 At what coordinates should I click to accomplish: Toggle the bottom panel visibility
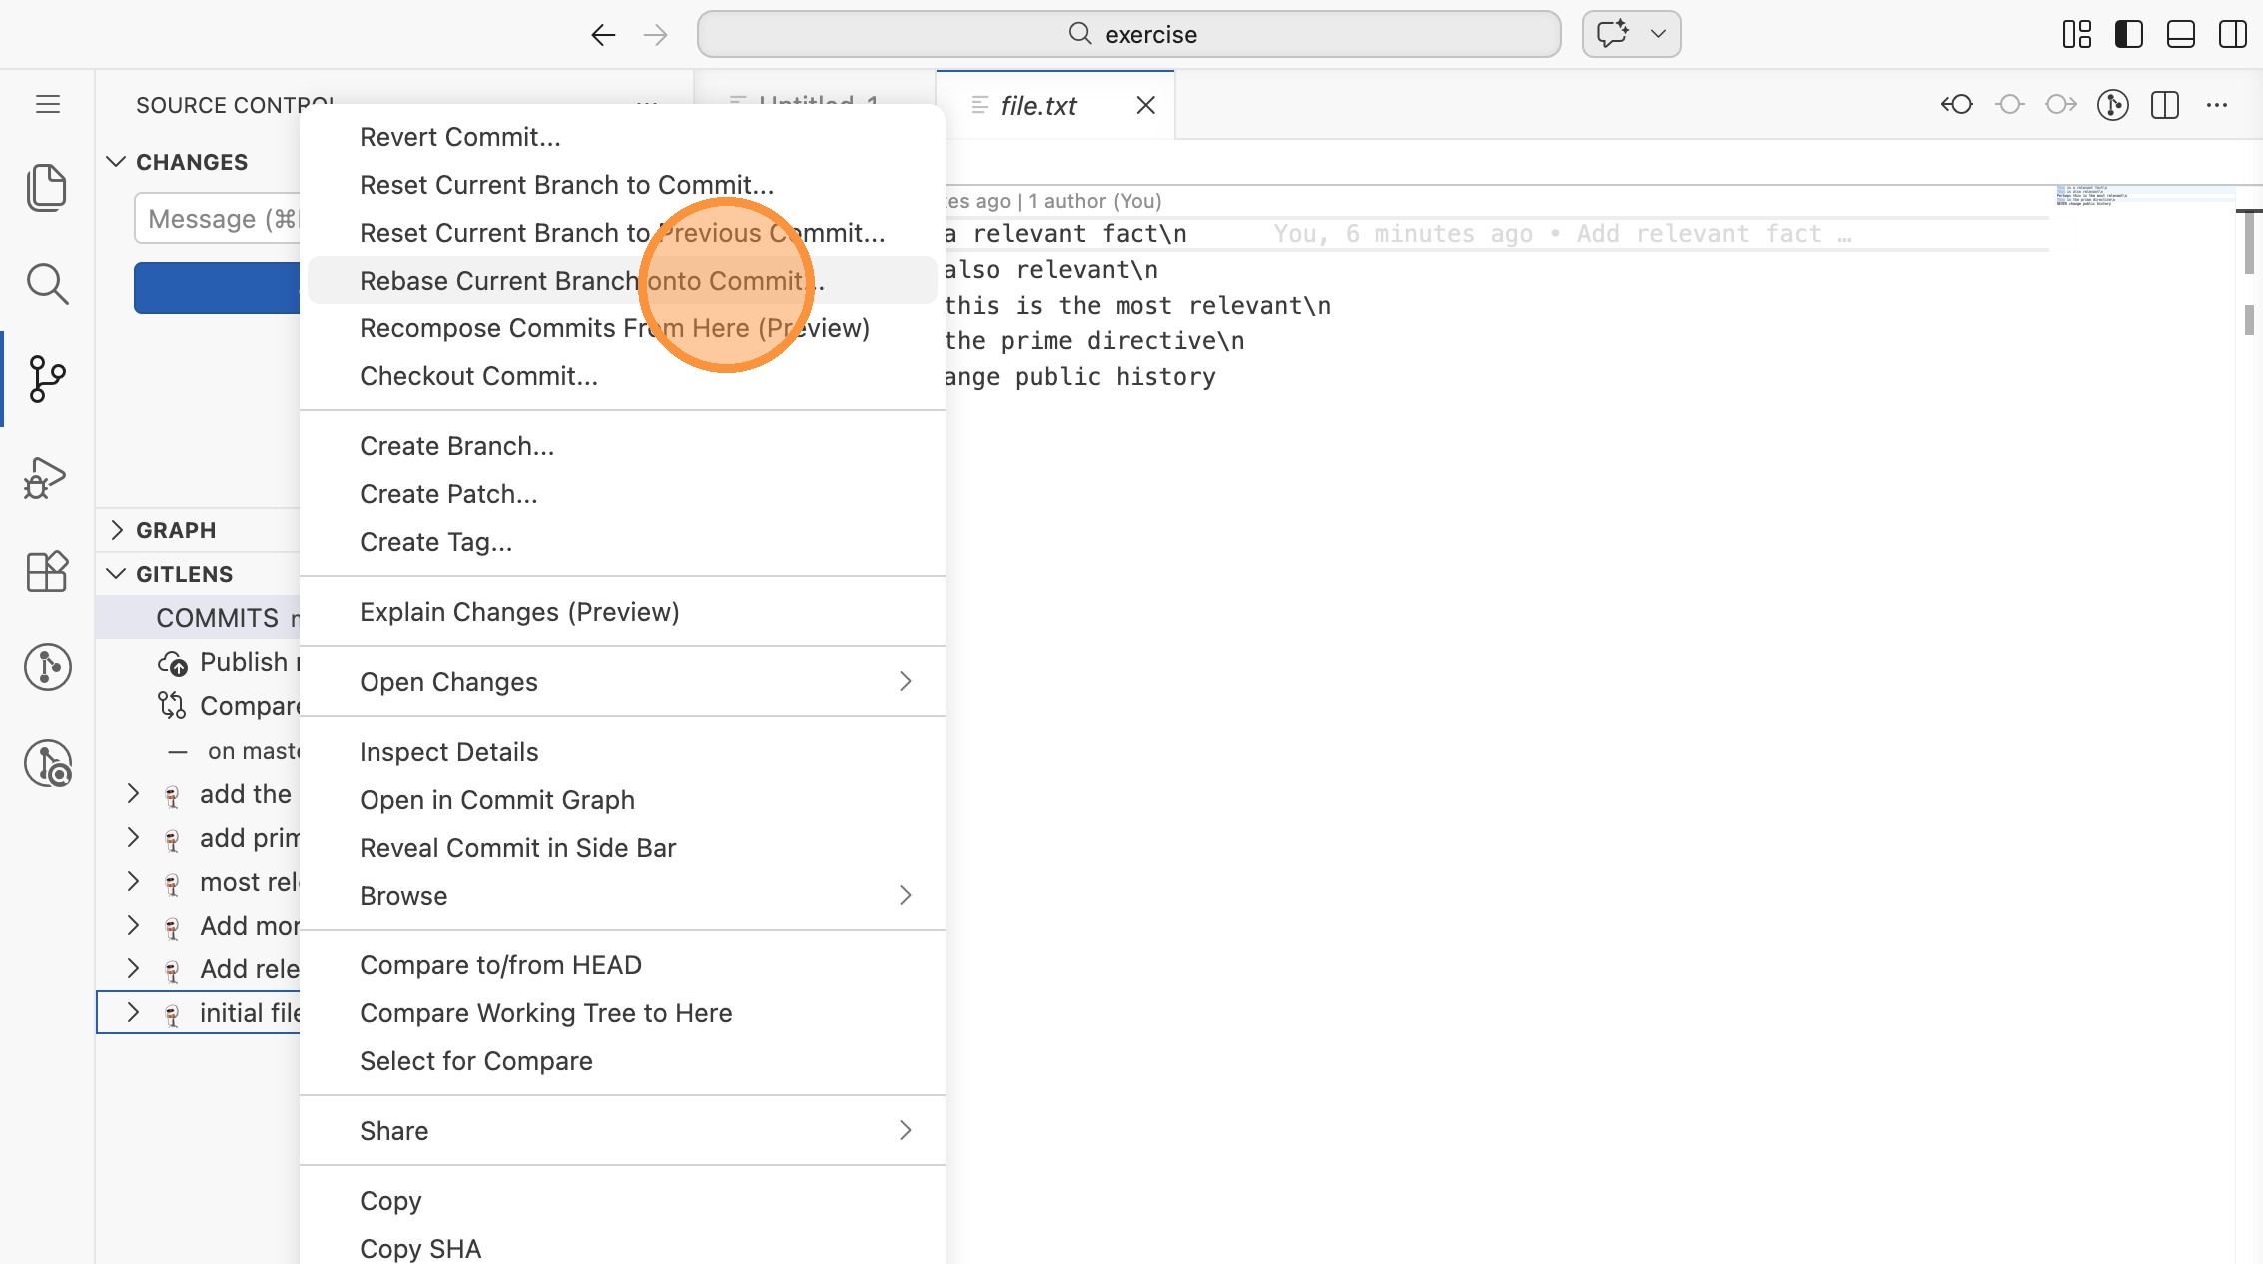(2180, 34)
